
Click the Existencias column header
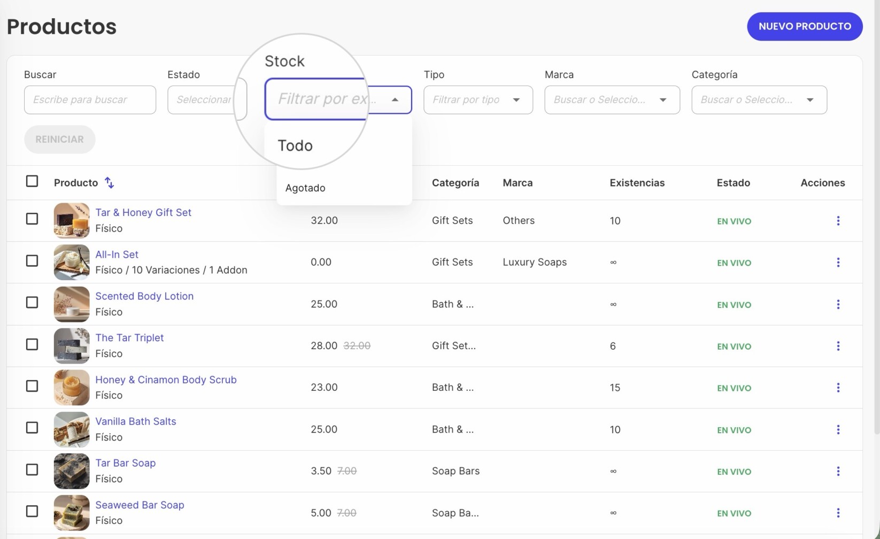[637, 183]
